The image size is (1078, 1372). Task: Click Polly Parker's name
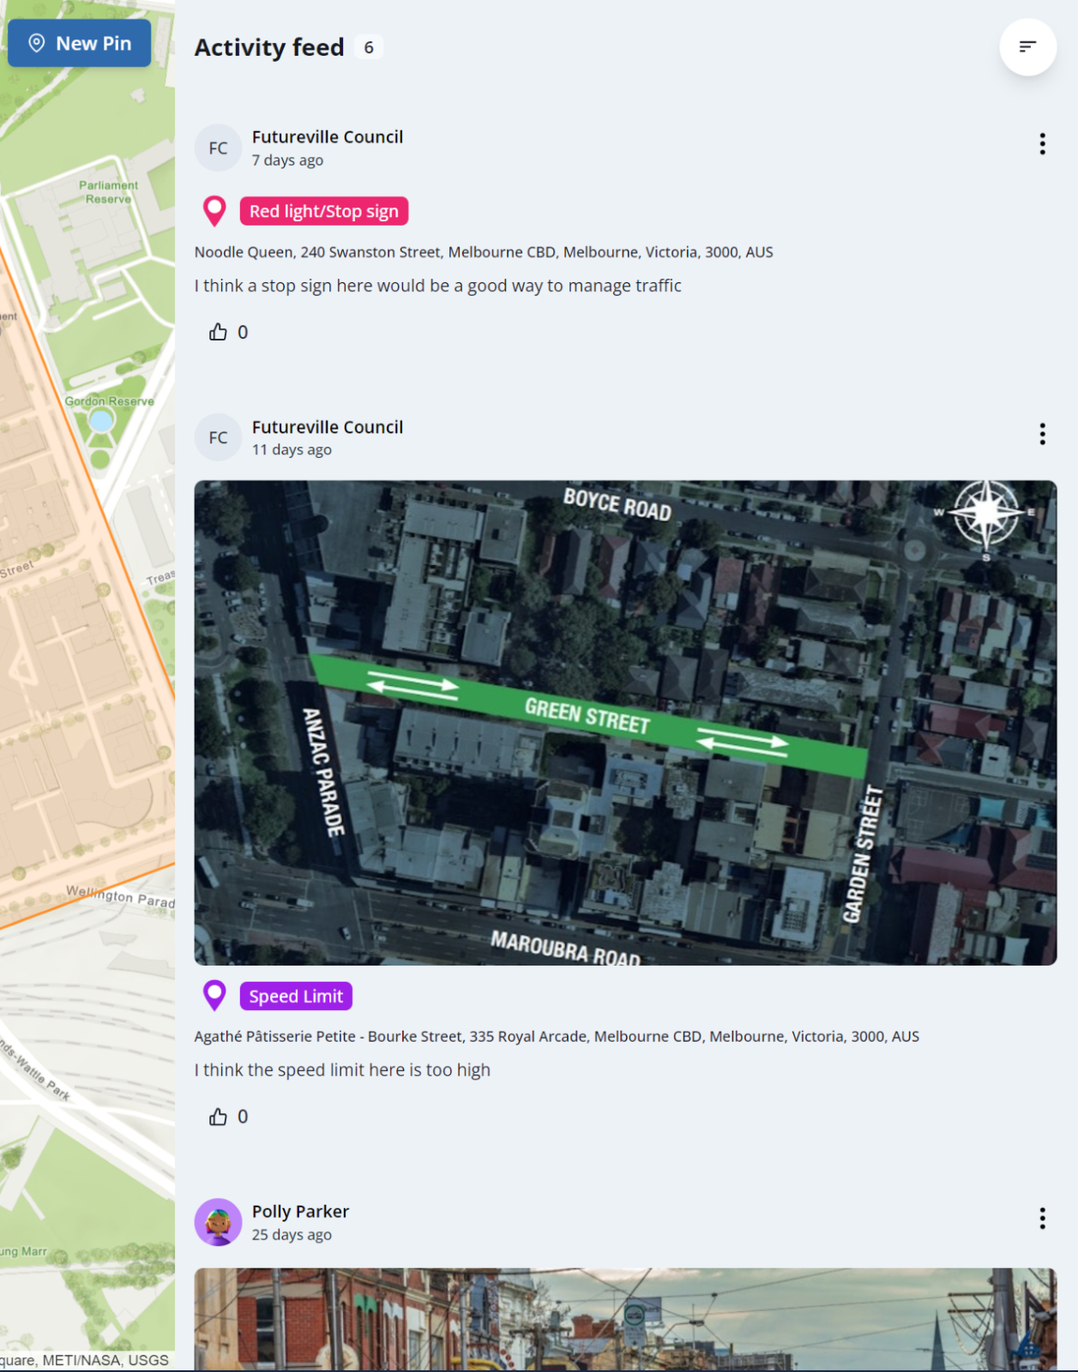point(300,1212)
